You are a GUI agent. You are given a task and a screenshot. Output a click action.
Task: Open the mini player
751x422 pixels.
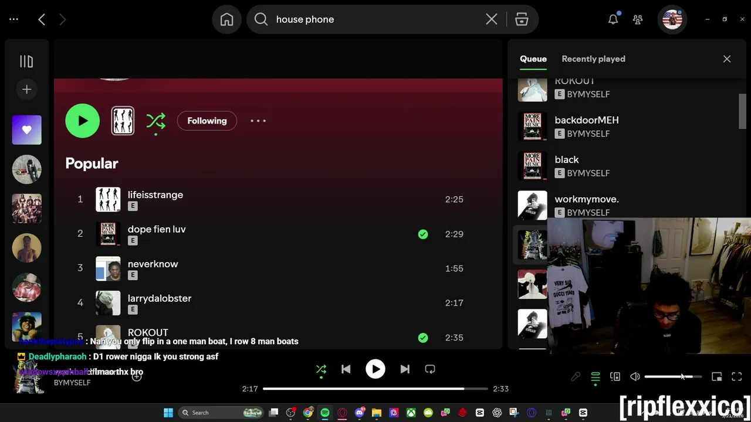716,377
